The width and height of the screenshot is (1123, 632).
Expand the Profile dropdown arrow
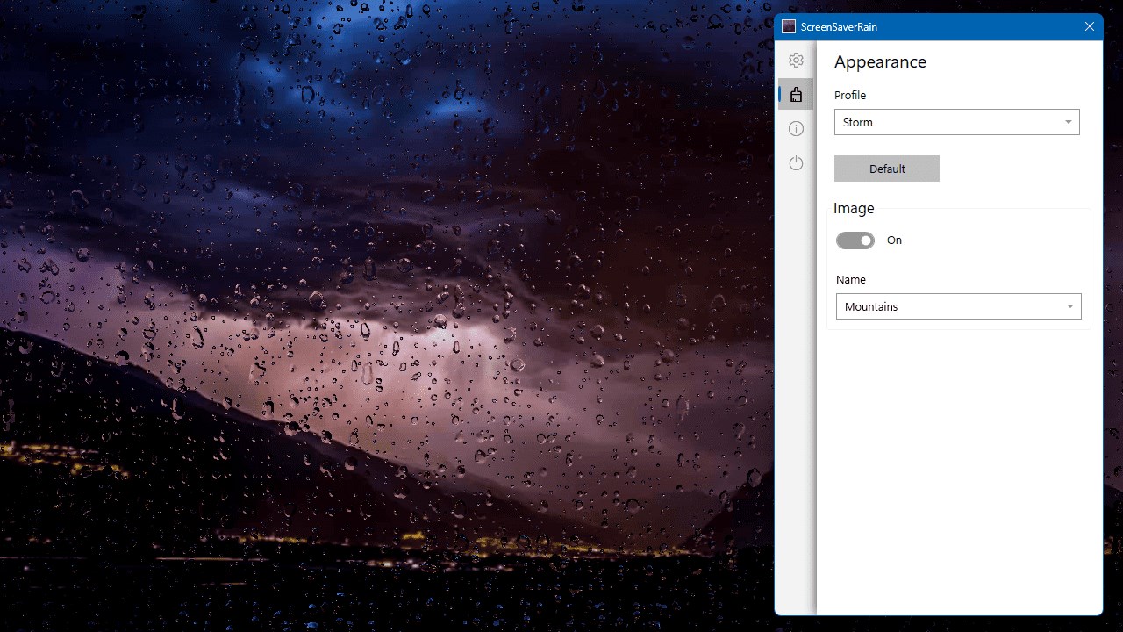[x=1068, y=122]
